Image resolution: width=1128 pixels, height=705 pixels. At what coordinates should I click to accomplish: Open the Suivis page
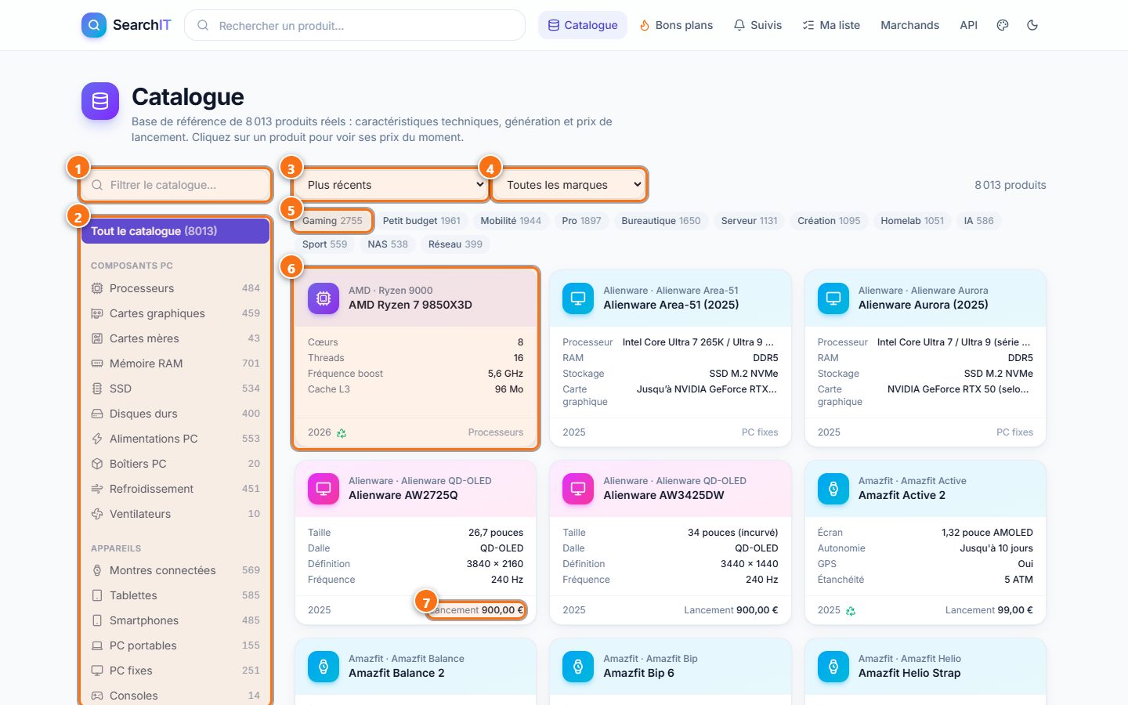[x=757, y=25]
